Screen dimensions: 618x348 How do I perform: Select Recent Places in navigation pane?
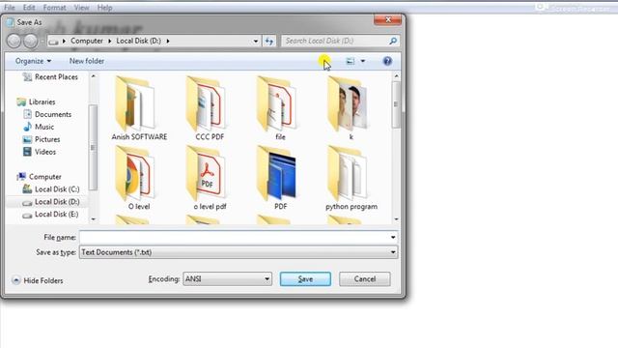[x=50, y=77]
